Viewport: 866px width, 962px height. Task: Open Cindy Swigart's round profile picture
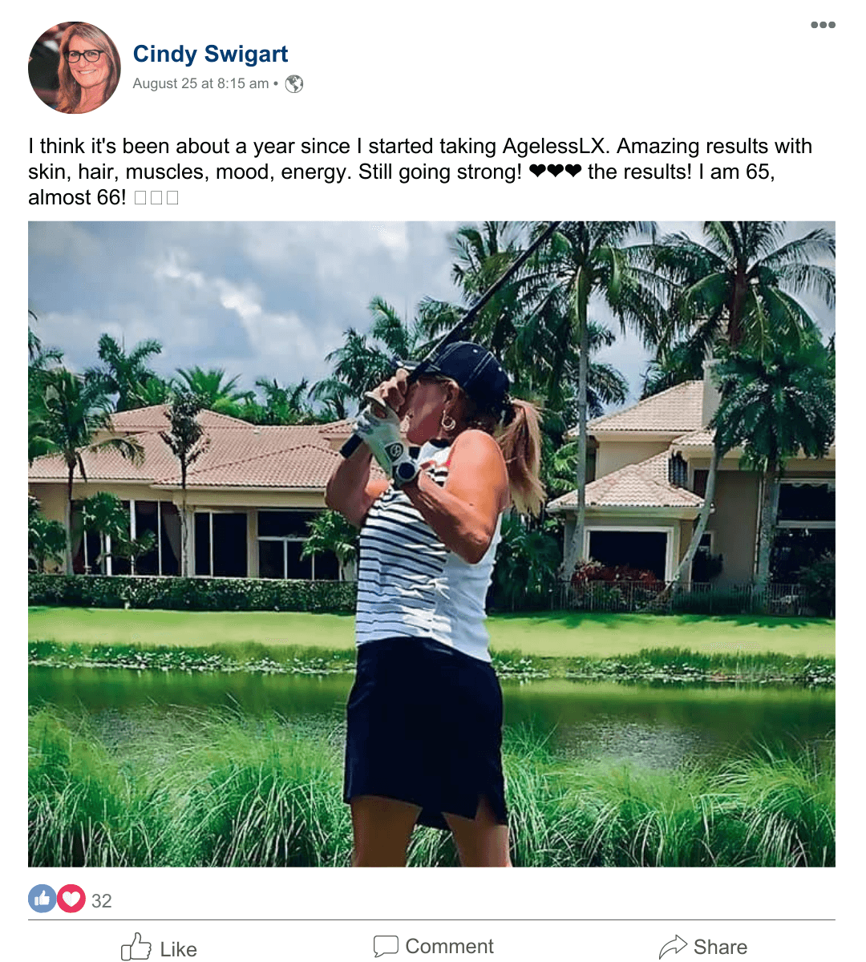click(75, 68)
